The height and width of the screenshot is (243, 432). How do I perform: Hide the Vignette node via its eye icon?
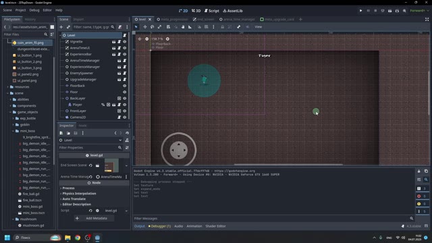[124, 42]
